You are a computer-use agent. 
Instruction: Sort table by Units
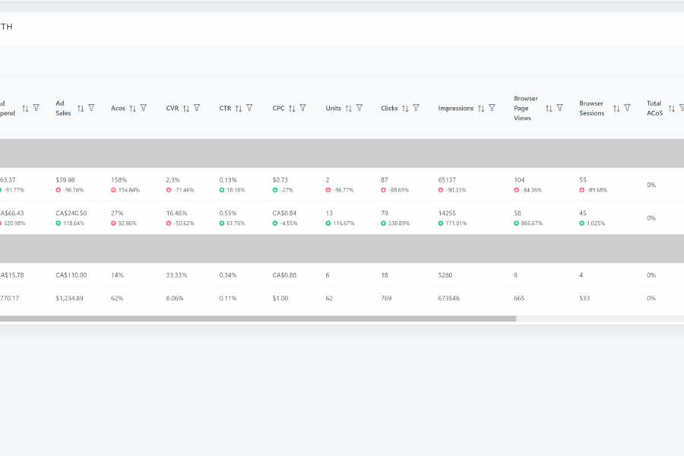coord(349,109)
